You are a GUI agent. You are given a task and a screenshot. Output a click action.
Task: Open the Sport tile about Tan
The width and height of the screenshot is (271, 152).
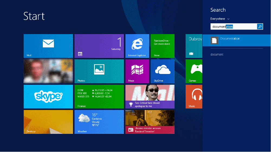pyautogui.click(x=150, y=96)
